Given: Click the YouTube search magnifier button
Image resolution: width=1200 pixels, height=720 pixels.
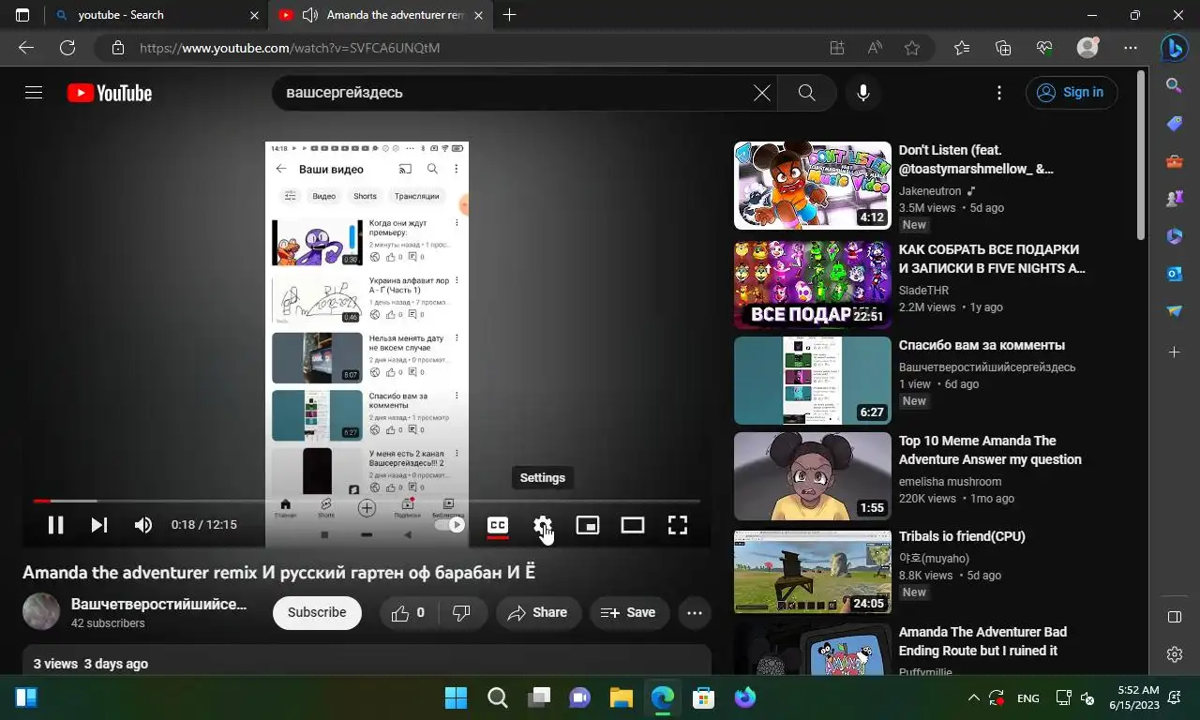Looking at the screenshot, I should (806, 93).
